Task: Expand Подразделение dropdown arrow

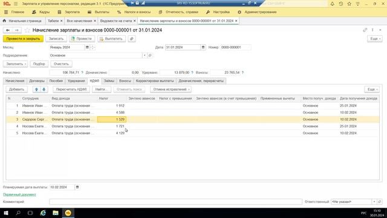Action: point(145,56)
